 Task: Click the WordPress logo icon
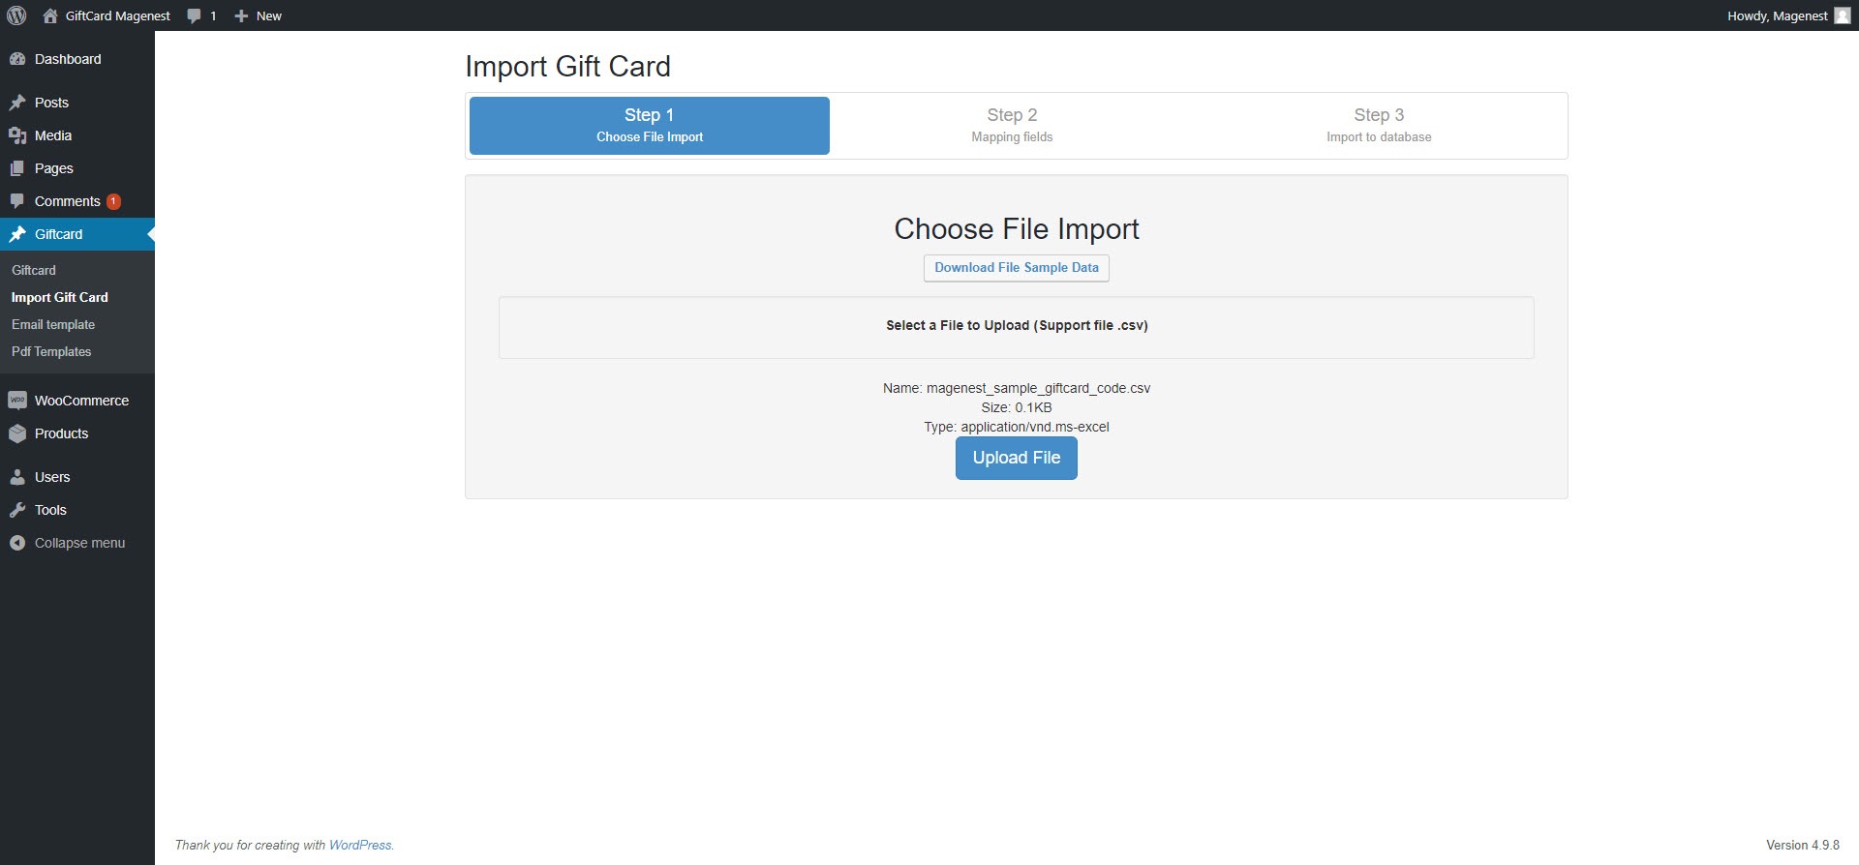16,15
